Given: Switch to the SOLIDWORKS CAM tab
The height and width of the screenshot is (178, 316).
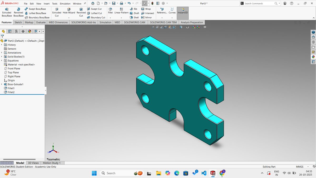Looking at the screenshot, I should [135, 22].
